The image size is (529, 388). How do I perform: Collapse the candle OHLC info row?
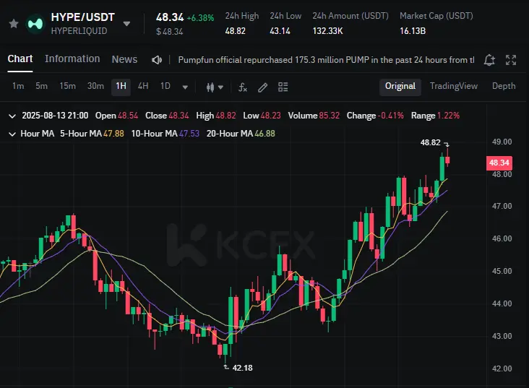click(x=12, y=116)
